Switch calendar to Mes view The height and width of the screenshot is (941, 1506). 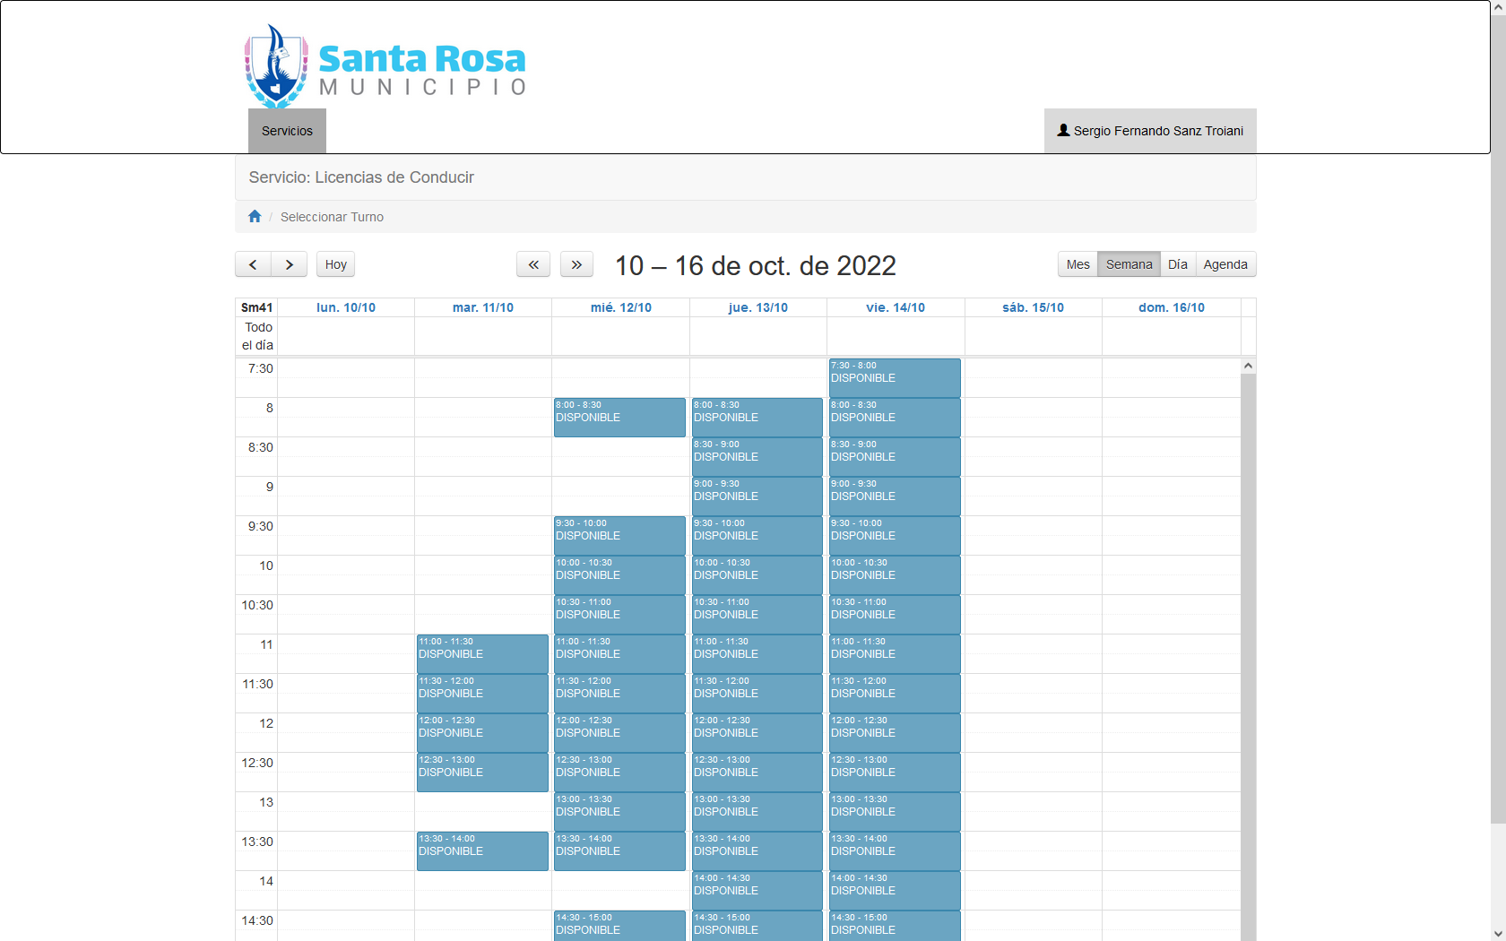(1078, 264)
